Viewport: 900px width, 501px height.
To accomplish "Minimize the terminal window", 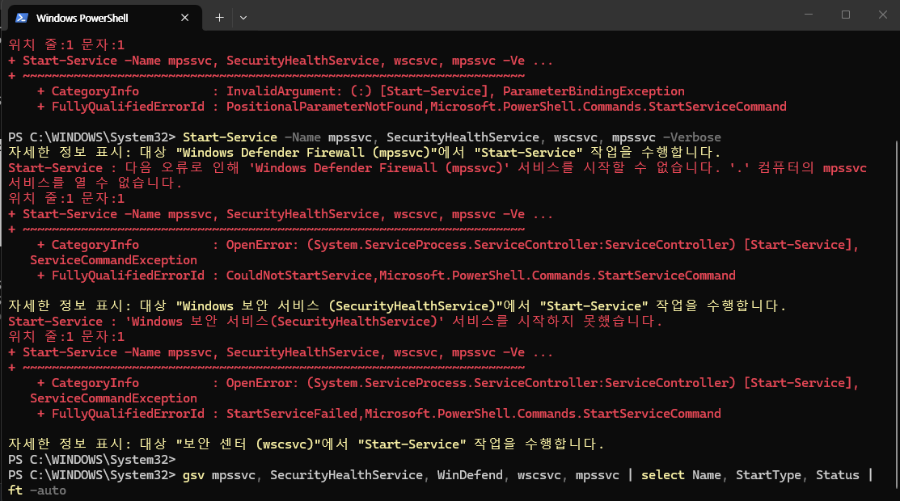I will 809,15.
